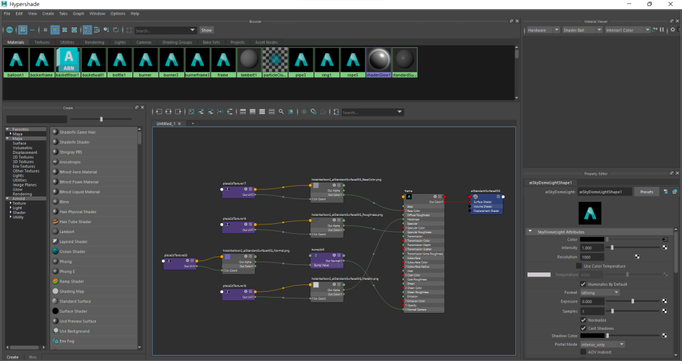Click the Show button next to the browser search field
This screenshot has width=682, height=361.
coord(206,30)
